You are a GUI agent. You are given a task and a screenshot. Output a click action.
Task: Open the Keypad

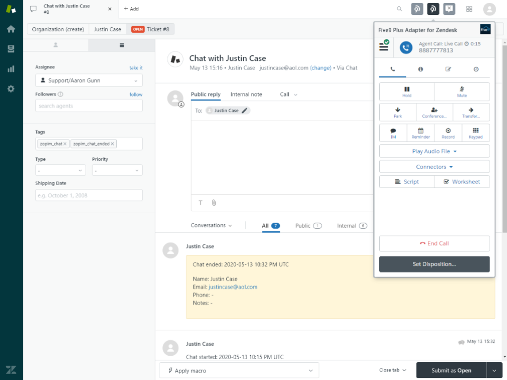[476, 133]
